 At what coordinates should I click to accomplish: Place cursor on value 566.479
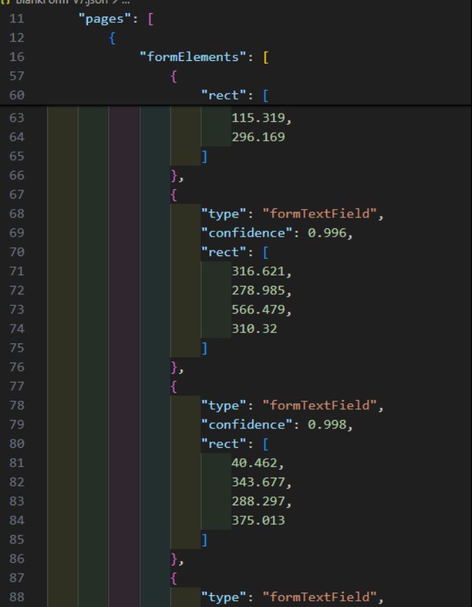[x=258, y=309]
